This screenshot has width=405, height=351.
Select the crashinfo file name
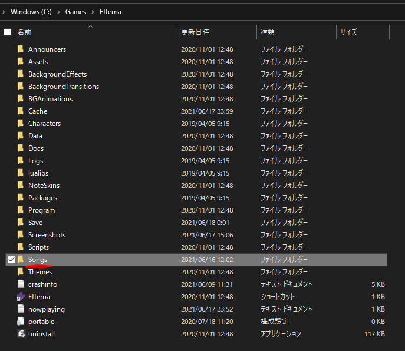point(42,284)
